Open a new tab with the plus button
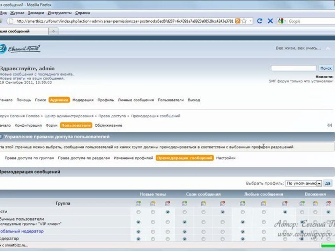The image size is (335, 251). [x=53, y=31]
